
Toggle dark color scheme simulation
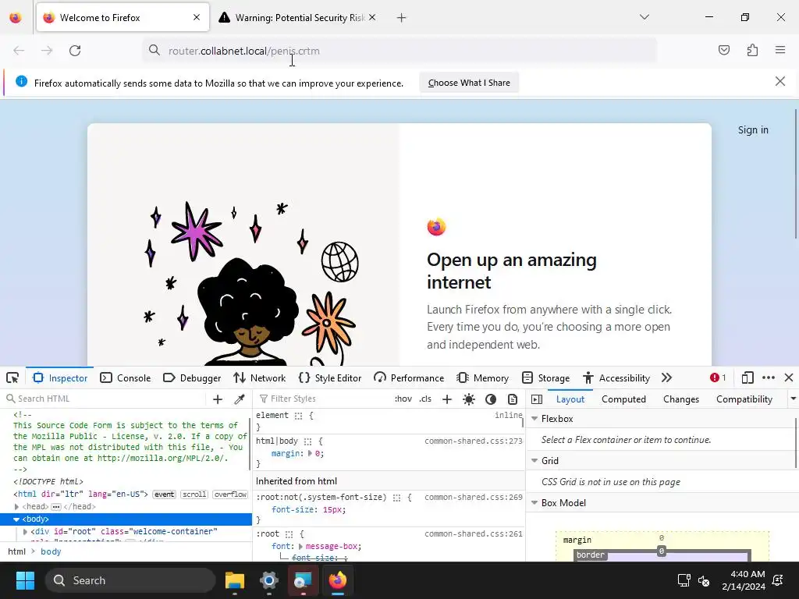(491, 399)
